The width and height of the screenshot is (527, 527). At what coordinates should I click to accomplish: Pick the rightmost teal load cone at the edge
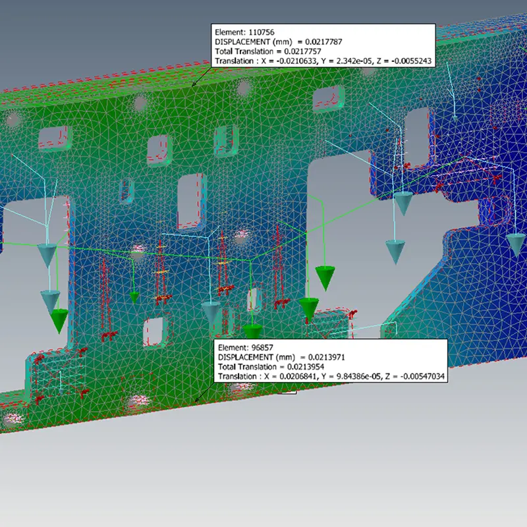pos(516,244)
